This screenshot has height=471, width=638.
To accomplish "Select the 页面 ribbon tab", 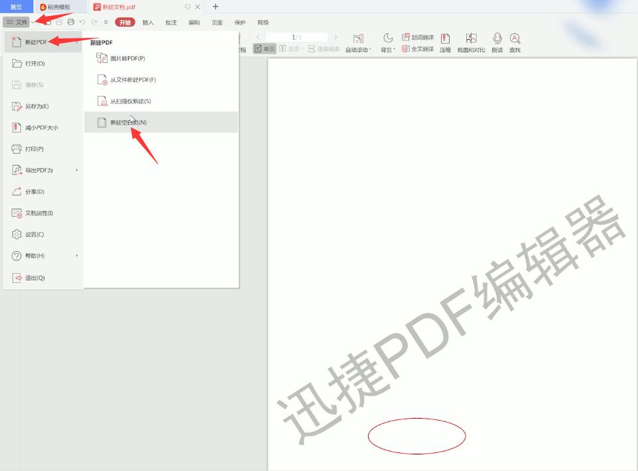I will click(x=218, y=23).
